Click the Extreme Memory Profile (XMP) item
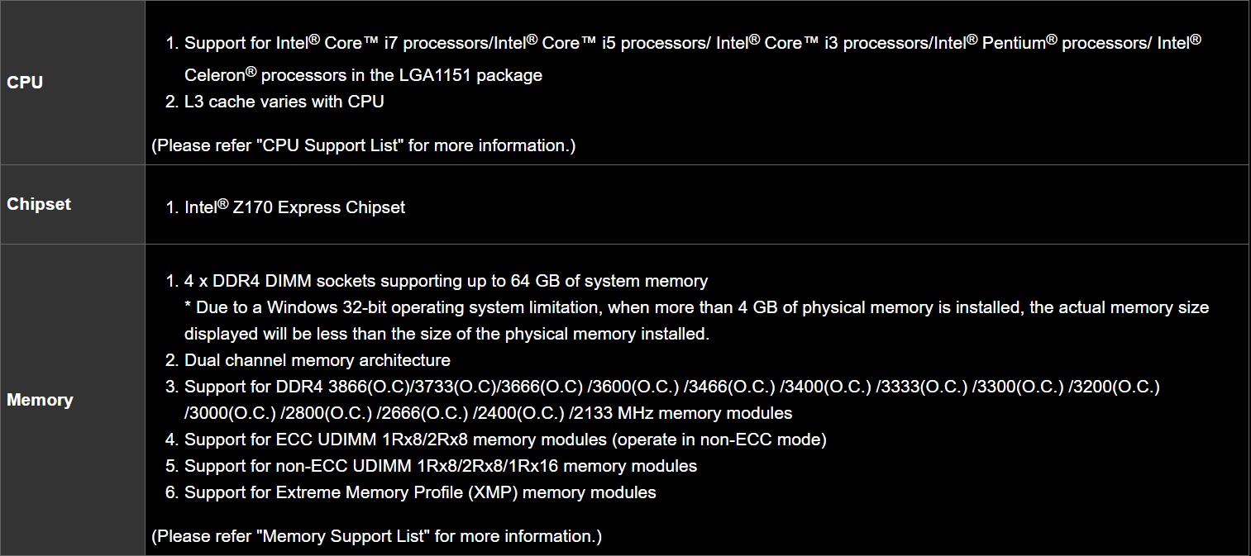The image size is (1251, 556). [420, 492]
